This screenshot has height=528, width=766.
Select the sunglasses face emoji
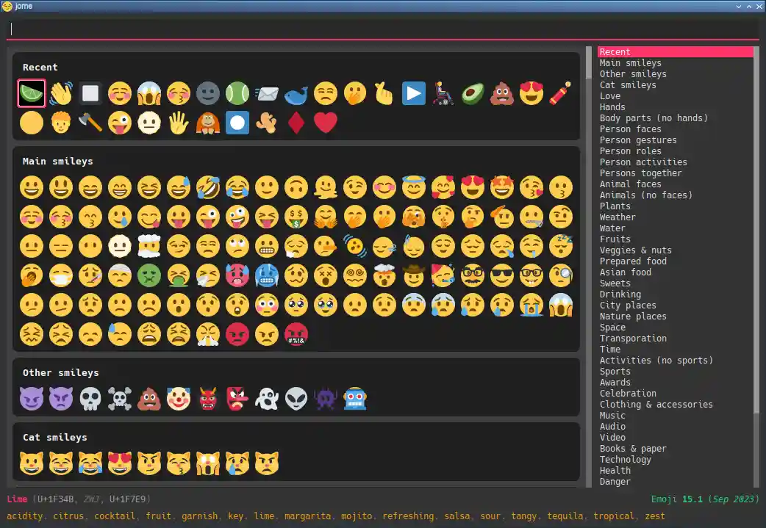(x=502, y=275)
